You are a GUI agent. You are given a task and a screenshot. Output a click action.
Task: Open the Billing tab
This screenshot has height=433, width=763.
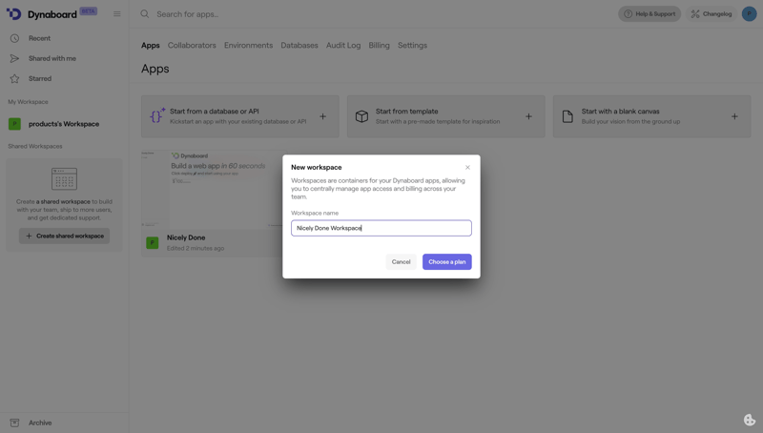(379, 45)
